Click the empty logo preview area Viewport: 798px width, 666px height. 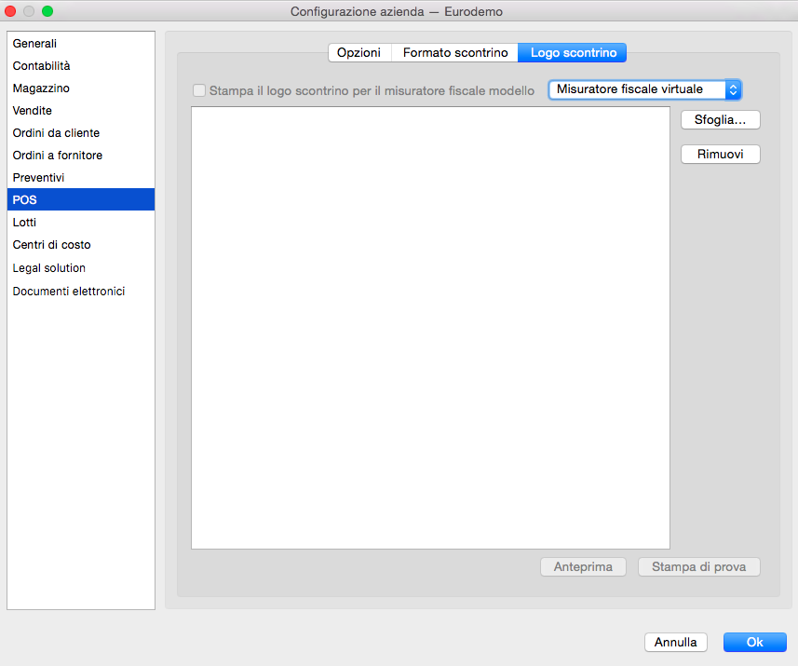pos(430,328)
